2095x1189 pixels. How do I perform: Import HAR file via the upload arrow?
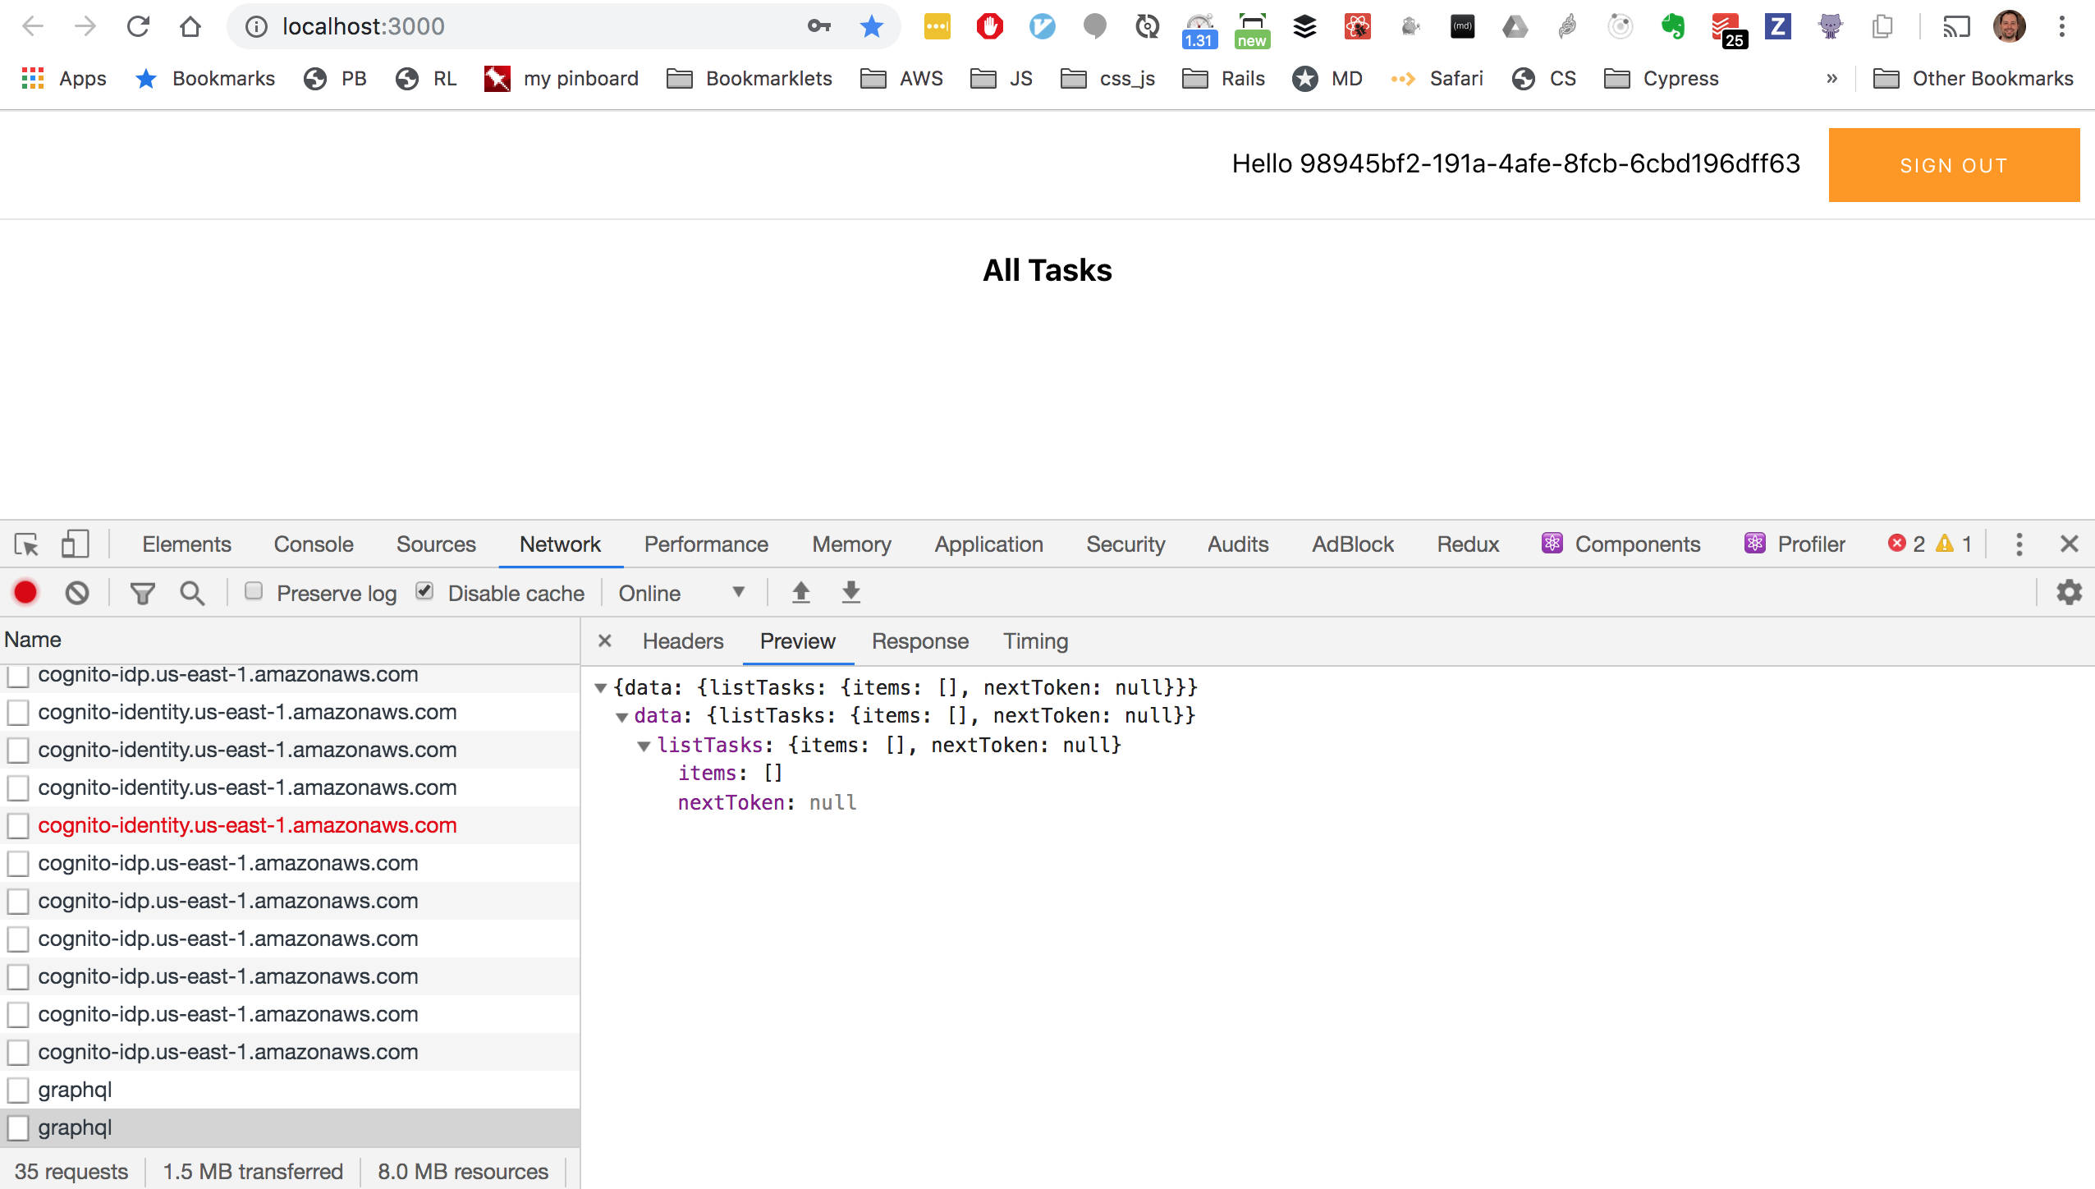[x=800, y=592]
